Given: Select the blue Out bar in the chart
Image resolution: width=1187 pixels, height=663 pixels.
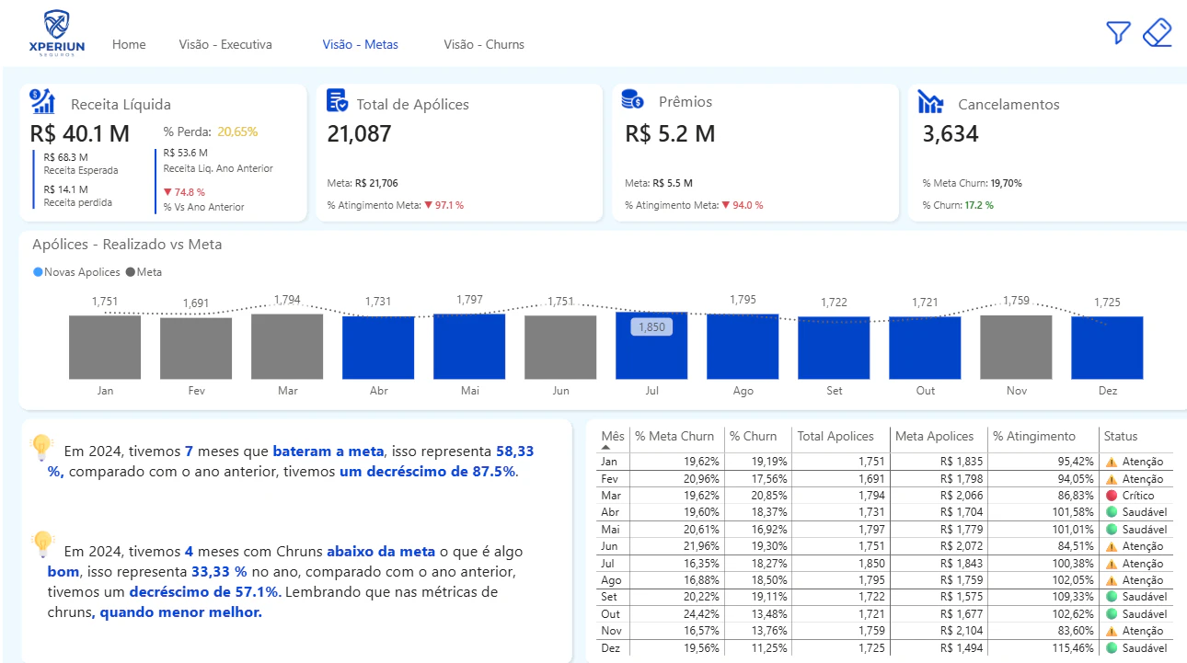Looking at the screenshot, I should click(925, 348).
